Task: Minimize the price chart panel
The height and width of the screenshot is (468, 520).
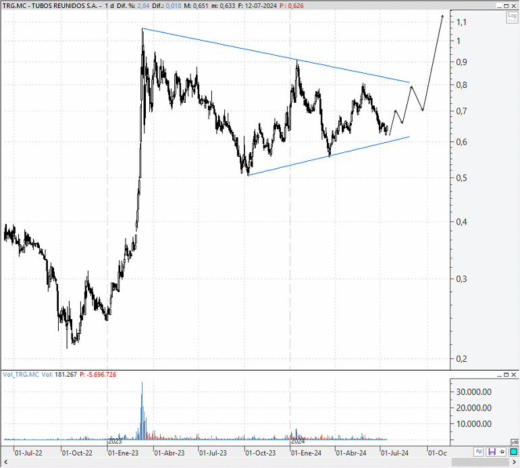Action: click(x=500, y=6)
